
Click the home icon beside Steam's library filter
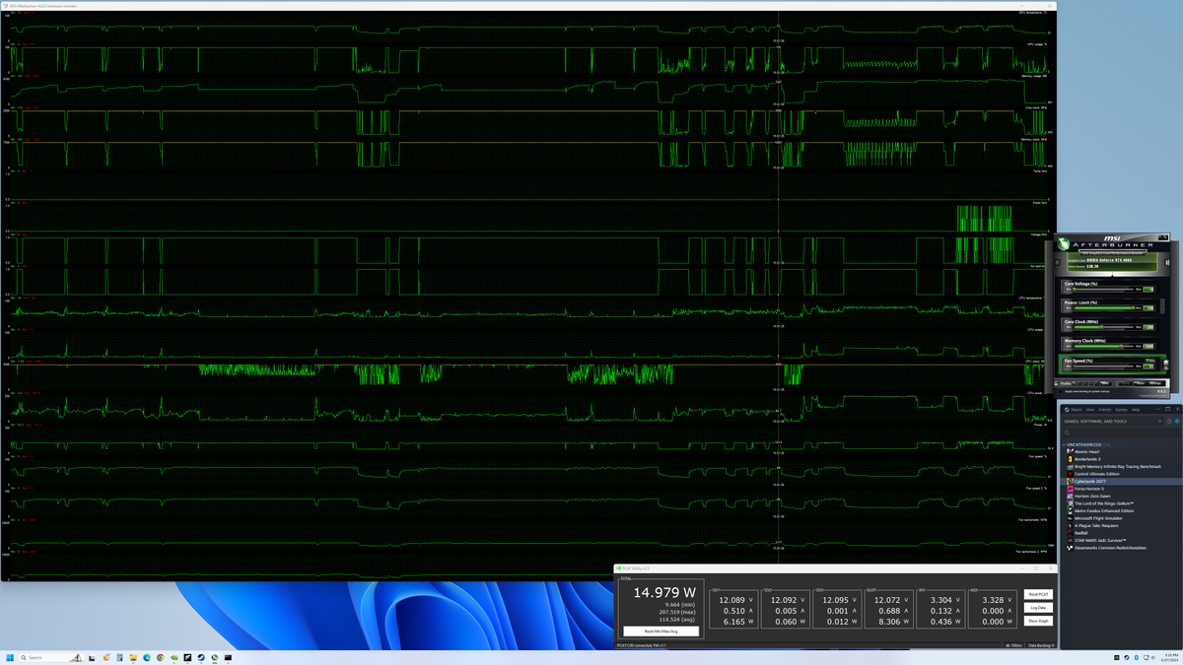(x=1168, y=422)
